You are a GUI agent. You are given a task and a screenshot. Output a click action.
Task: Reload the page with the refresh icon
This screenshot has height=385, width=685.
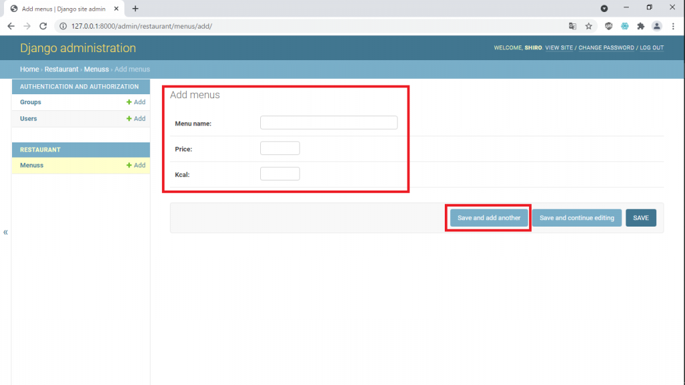(x=43, y=26)
